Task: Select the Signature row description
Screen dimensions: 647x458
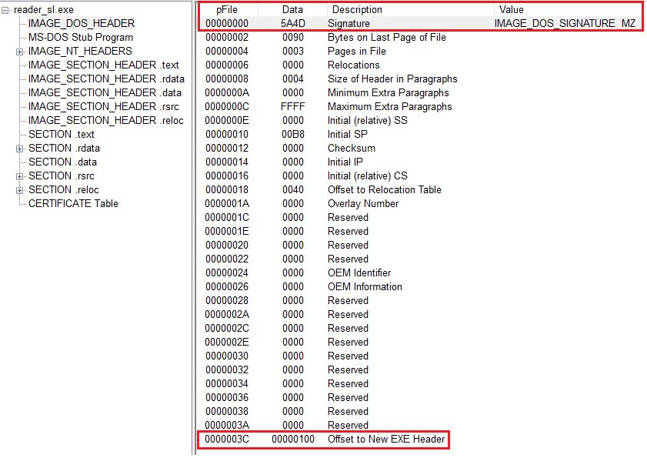Action: pyautogui.click(x=349, y=24)
